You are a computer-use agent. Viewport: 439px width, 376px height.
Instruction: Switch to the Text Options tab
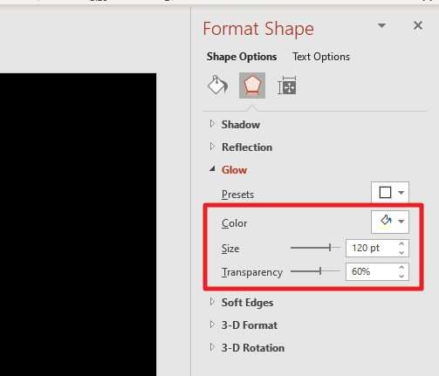coord(321,57)
